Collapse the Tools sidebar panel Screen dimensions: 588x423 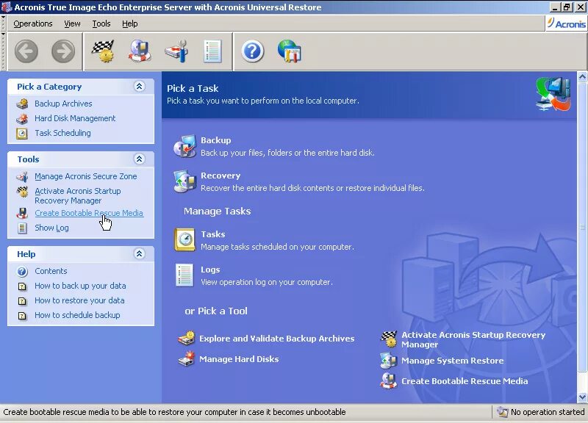(x=139, y=159)
